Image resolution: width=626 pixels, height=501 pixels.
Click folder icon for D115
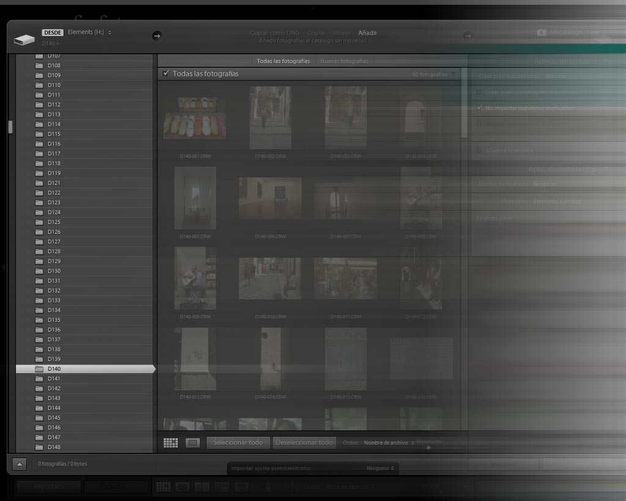click(x=39, y=134)
